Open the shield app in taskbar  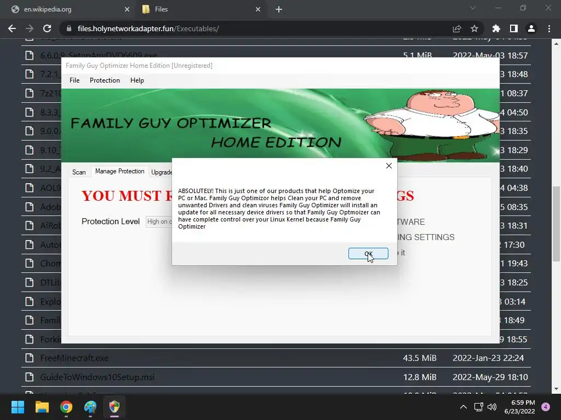click(114, 407)
